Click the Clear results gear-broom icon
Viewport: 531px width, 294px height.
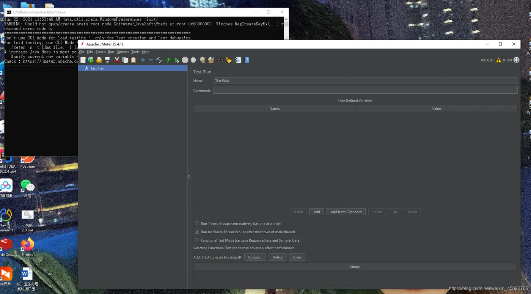pos(203,60)
